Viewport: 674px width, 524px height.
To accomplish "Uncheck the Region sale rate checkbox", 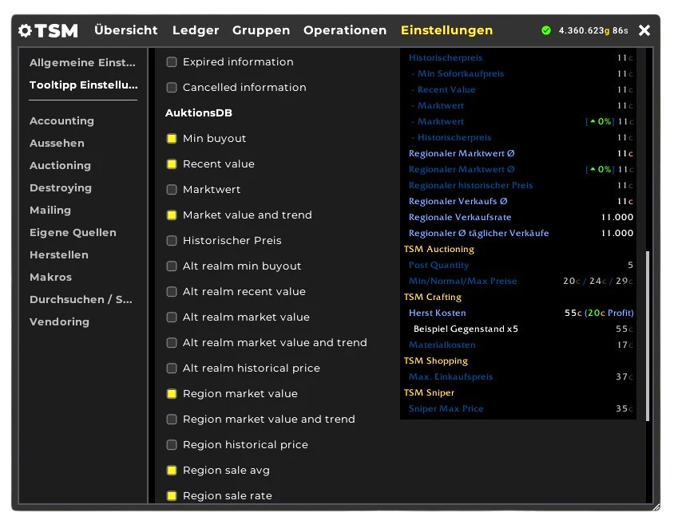I will tap(172, 496).
